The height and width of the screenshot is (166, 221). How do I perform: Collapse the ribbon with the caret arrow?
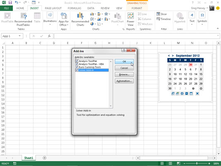pyautogui.click(x=218, y=29)
